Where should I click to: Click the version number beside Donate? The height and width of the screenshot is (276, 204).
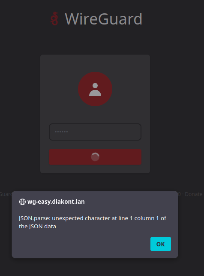(179, 194)
